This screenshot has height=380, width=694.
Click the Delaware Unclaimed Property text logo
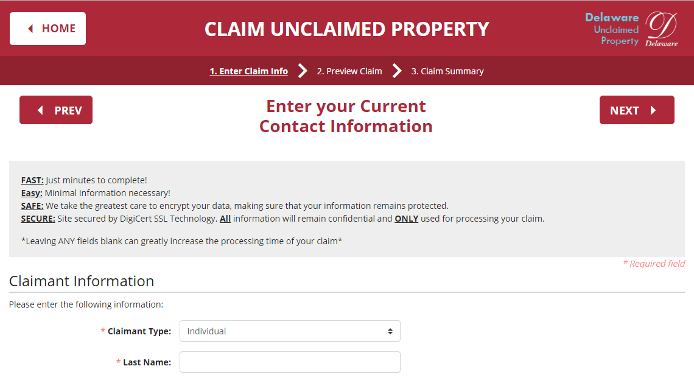[x=612, y=29]
